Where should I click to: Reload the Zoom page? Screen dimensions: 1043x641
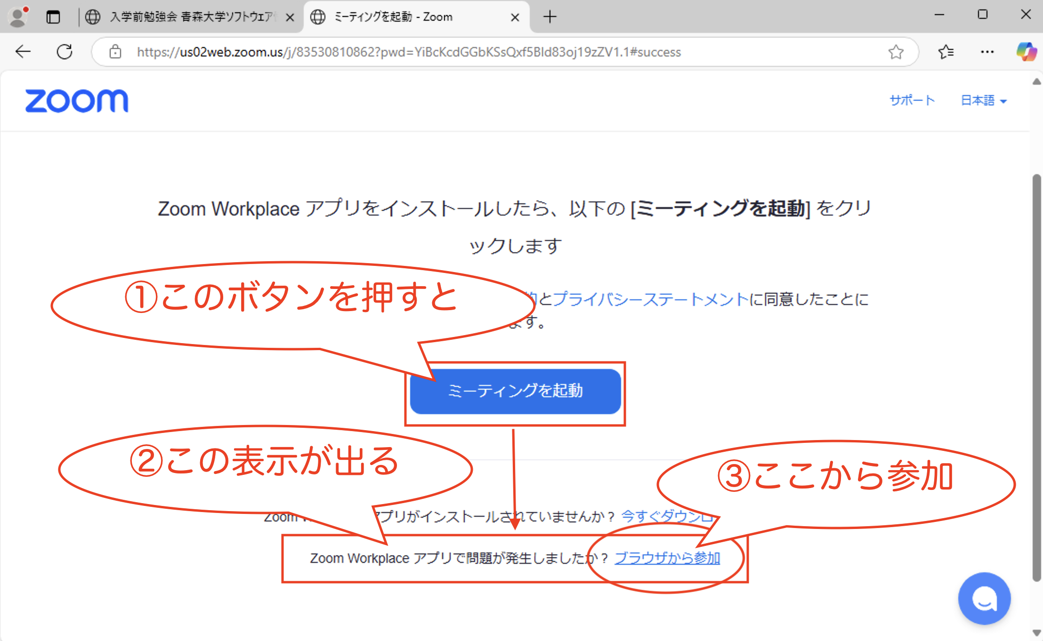coord(65,51)
